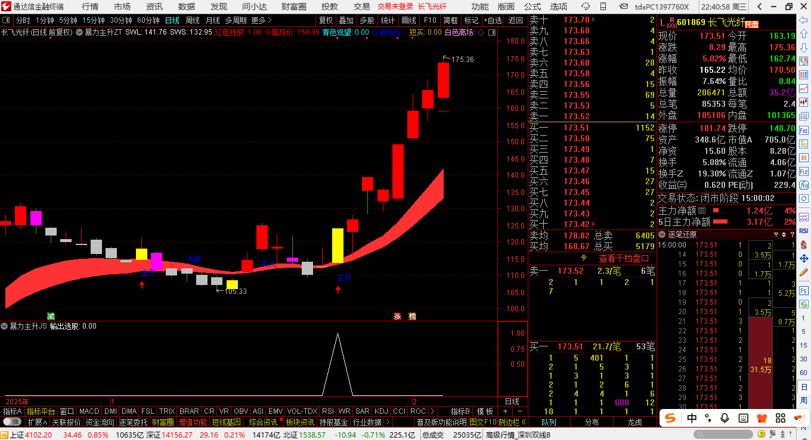The width and height of the screenshot is (811, 440).
Task: Open the 行情 menu
Action: [x=90, y=7]
